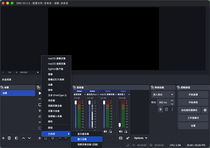Viewport: 210px width, 148px height.
Task: Click the network signal icon in status bar
Action: (x=128, y=145)
